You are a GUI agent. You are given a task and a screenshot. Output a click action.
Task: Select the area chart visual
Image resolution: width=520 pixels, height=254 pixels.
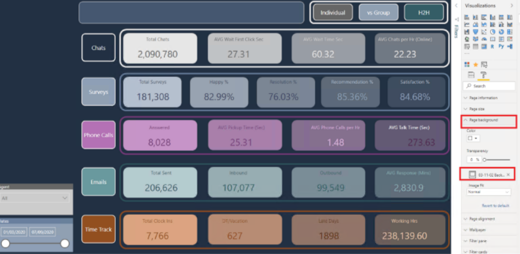pyautogui.click(x=476, y=24)
